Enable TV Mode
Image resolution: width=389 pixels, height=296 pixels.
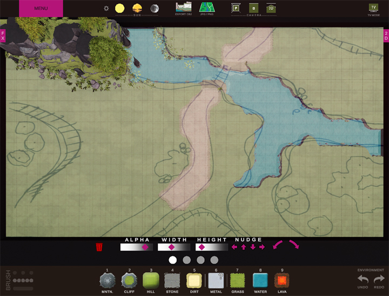373,8
